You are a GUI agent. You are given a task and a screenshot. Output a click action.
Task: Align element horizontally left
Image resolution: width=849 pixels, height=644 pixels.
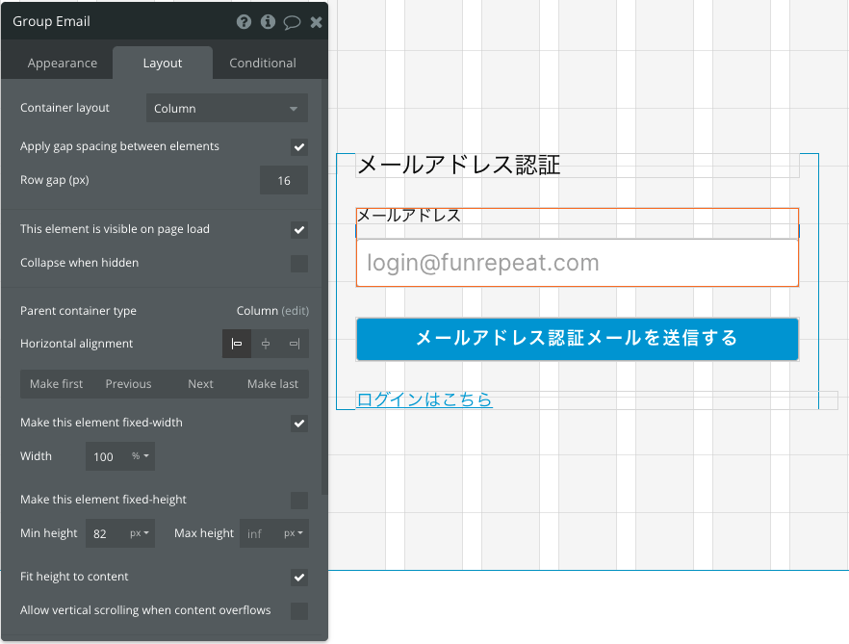tap(237, 344)
